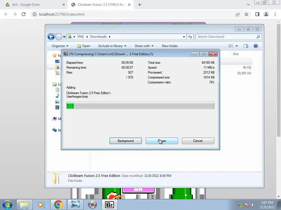Refresh the Downloads folder view
The width and height of the screenshot is (281, 210).
click(x=190, y=37)
